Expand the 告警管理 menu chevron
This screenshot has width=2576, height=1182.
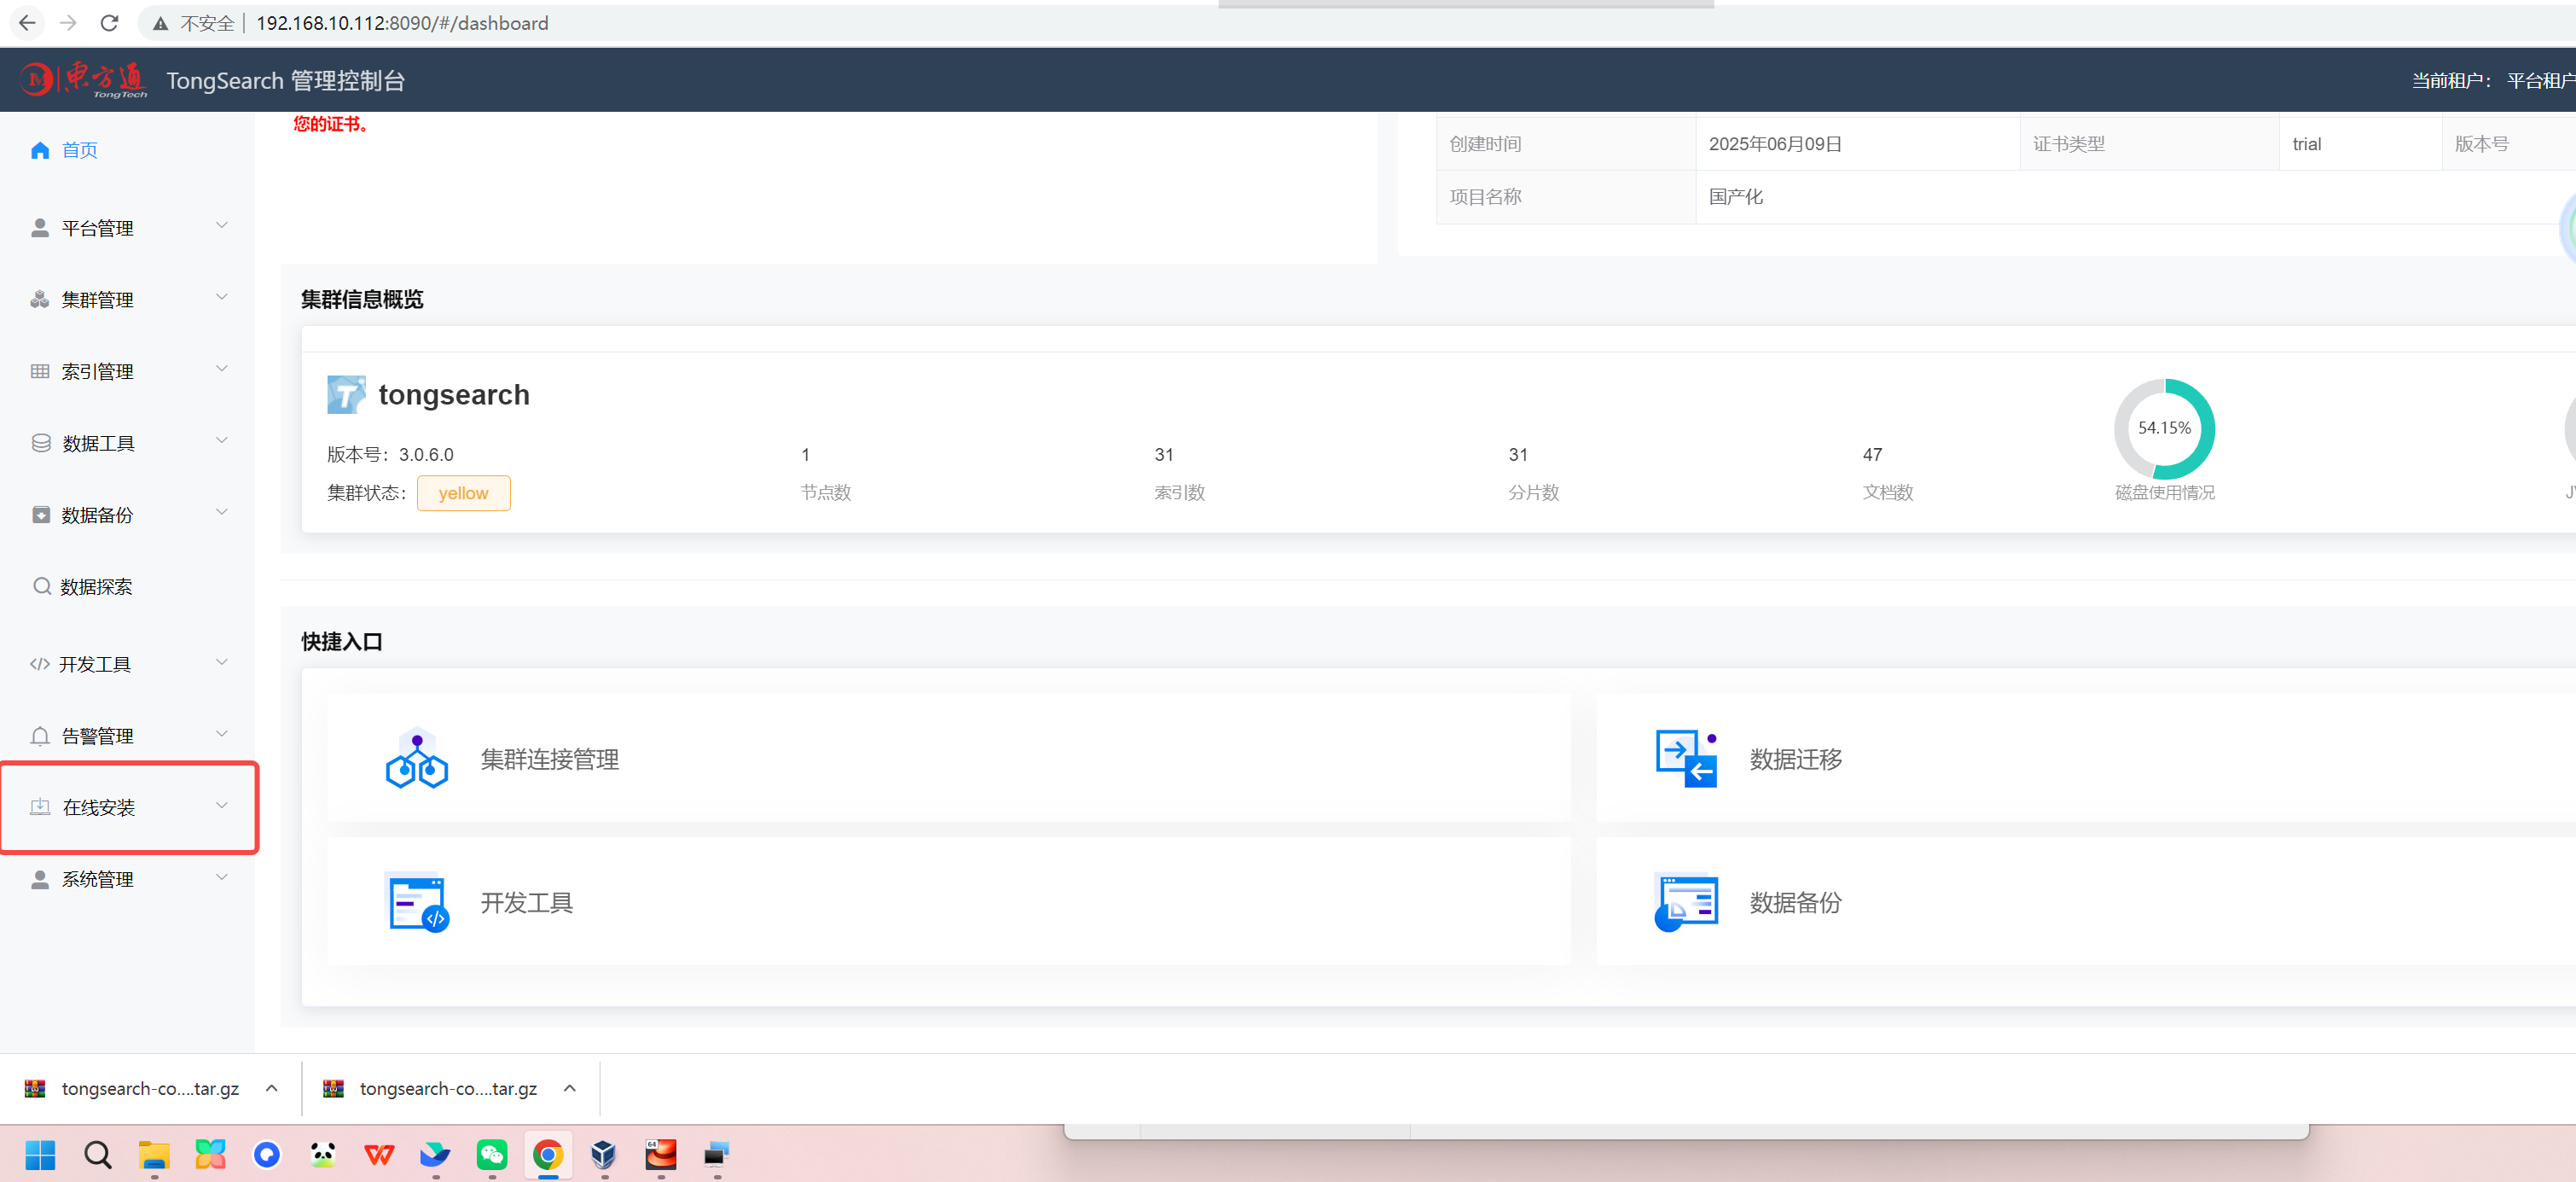point(222,734)
